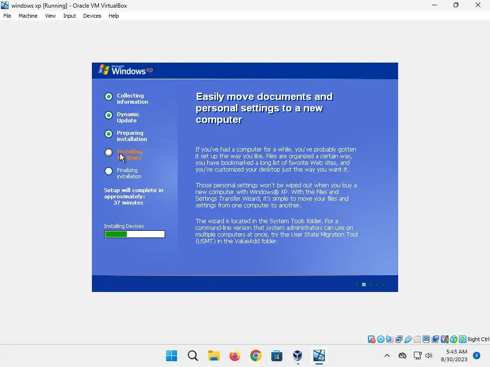Click the Installing Windows step indicator

tap(109, 152)
